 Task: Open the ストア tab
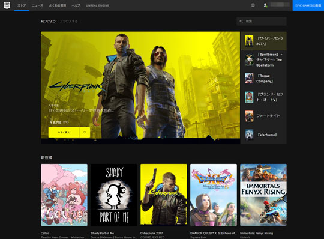click(x=22, y=5)
